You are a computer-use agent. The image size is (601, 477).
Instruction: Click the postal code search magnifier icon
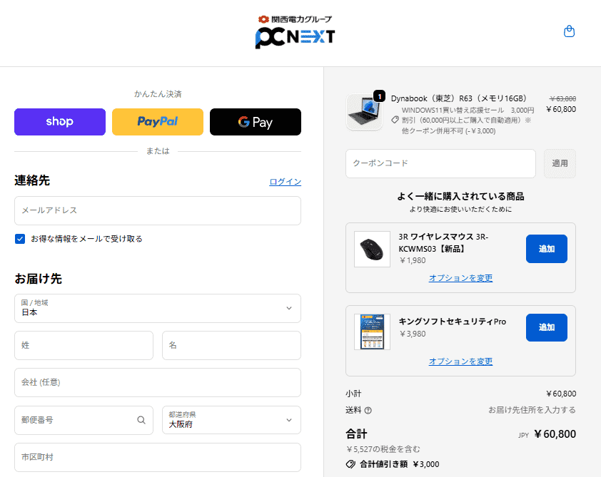(x=141, y=420)
